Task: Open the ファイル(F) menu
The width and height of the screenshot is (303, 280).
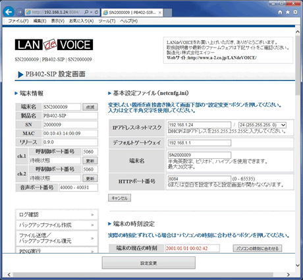Action: (x=18, y=21)
